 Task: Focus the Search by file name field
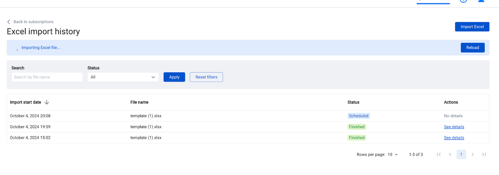(x=47, y=77)
